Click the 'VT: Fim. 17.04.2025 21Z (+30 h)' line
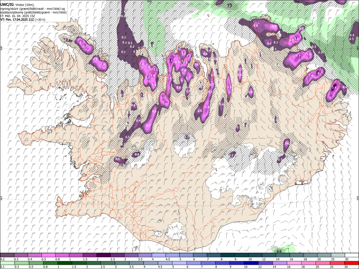The width and height of the screenshot is (359, 269). [23, 20]
